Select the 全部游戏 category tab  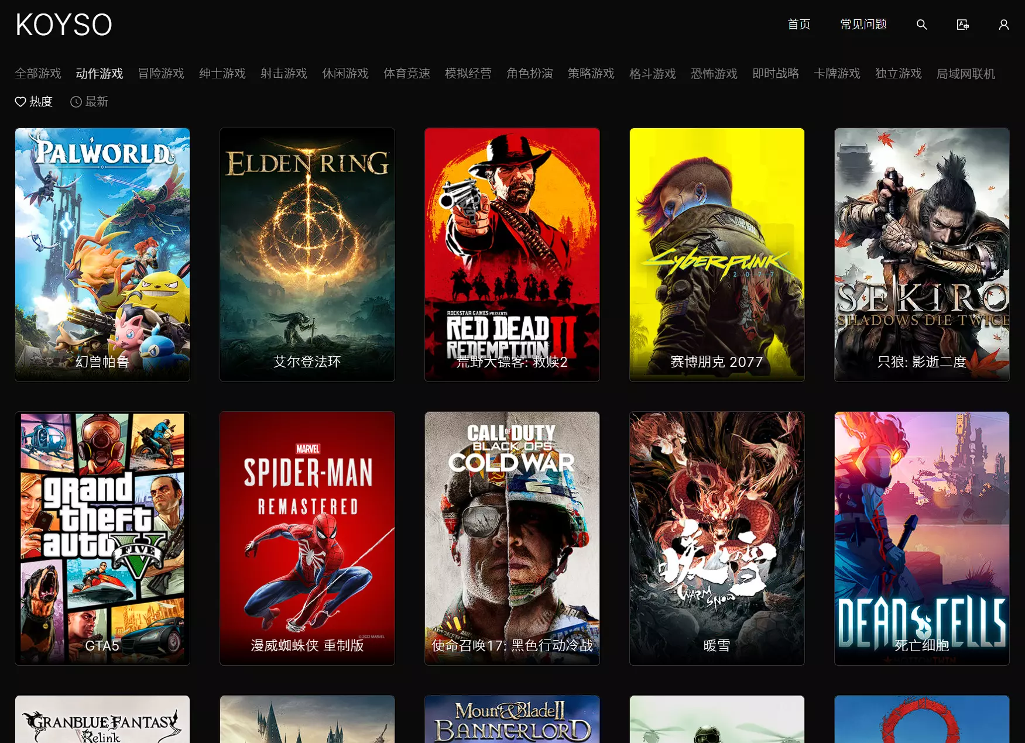pyautogui.click(x=38, y=74)
